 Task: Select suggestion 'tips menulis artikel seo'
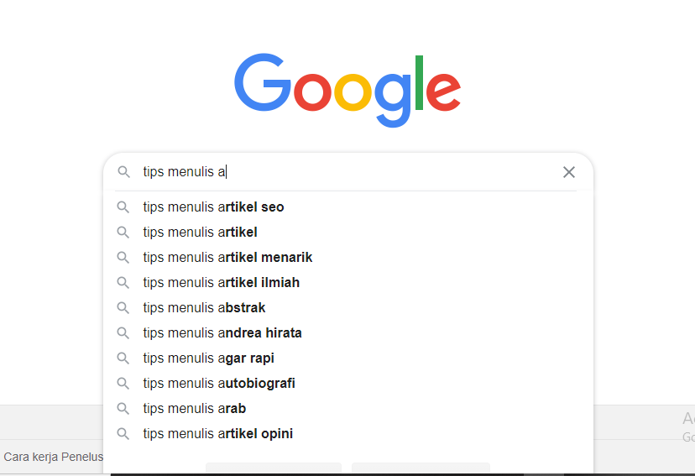tap(348, 207)
